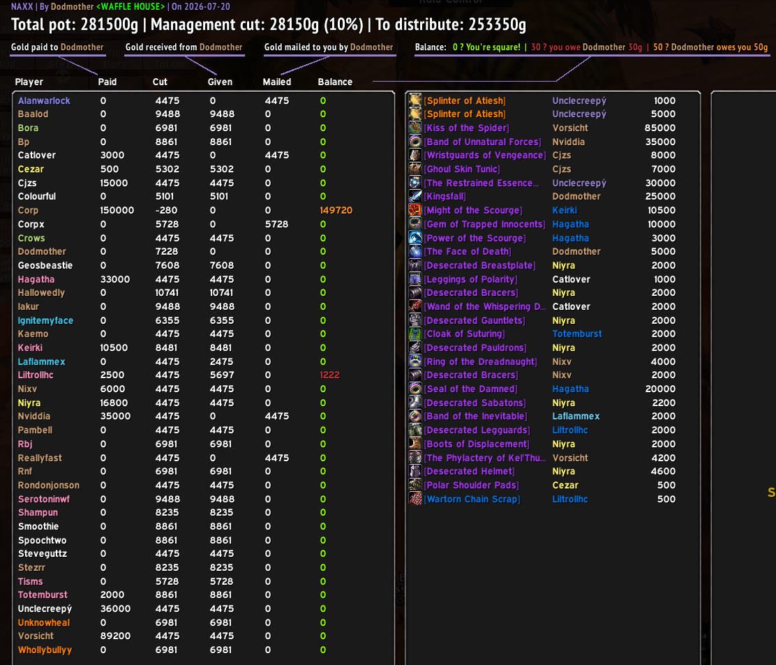776x665 pixels.
Task: Click the Desecrated Pauldrons item icon
Action: 415,348
